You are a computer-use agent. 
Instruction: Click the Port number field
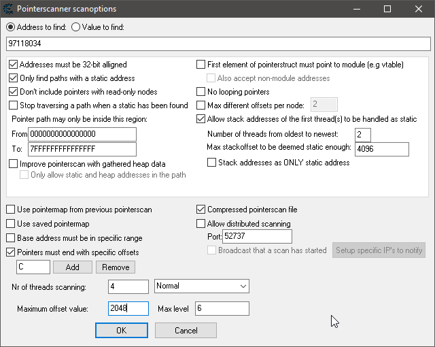point(257,236)
